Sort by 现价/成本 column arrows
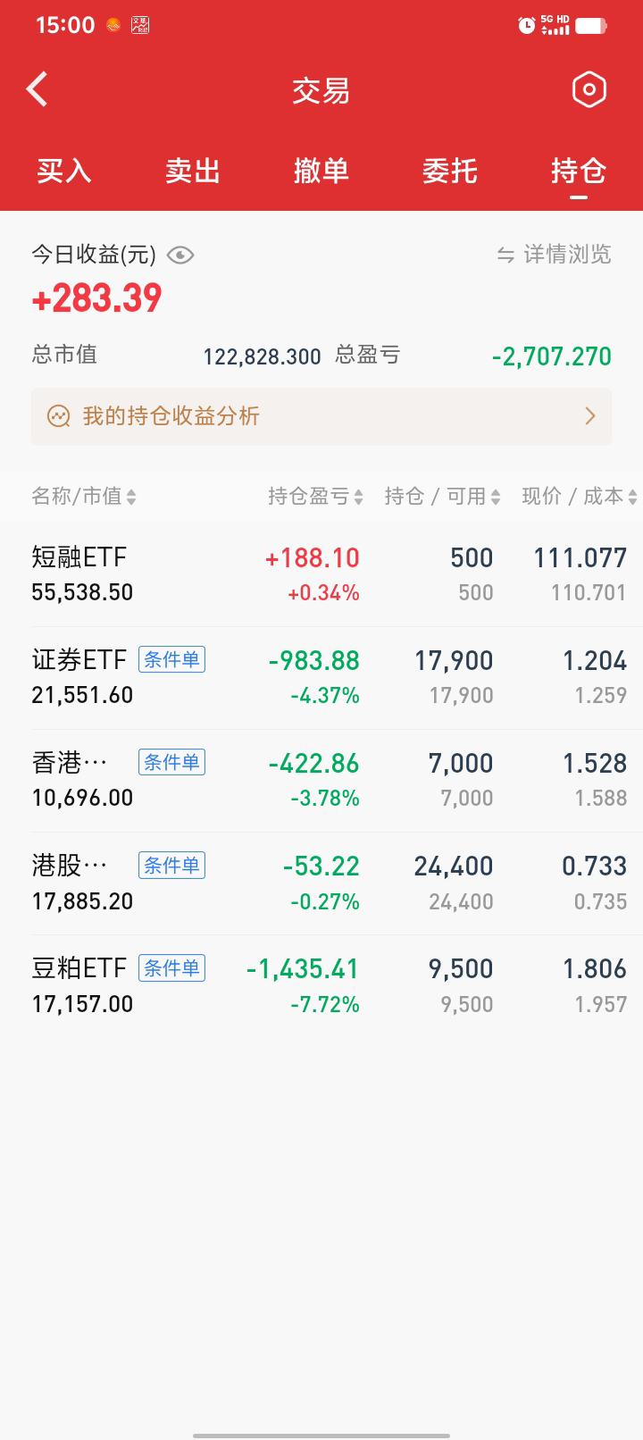The height and width of the screenshot is (1440, 643). click(x=632, y=497)
